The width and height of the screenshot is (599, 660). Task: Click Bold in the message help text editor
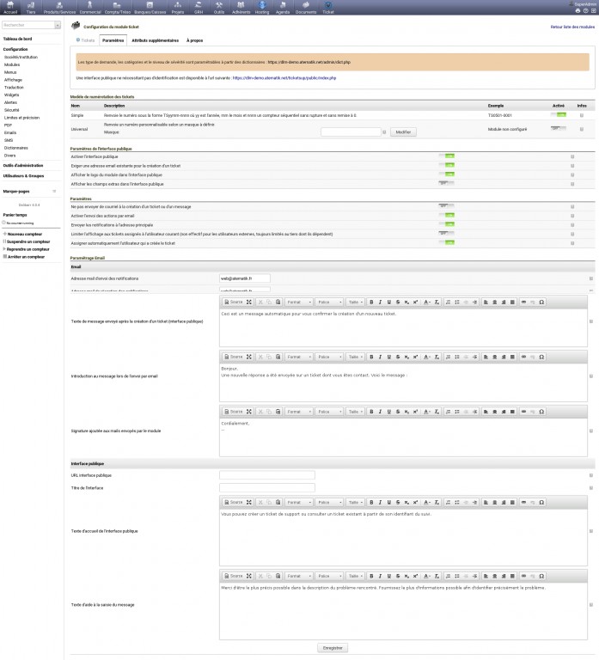pyautogui.click(x=371, y=576)
